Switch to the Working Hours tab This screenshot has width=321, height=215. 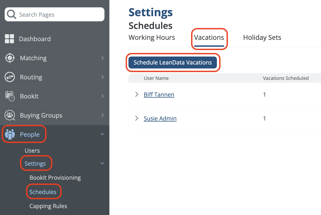point(152,38)
